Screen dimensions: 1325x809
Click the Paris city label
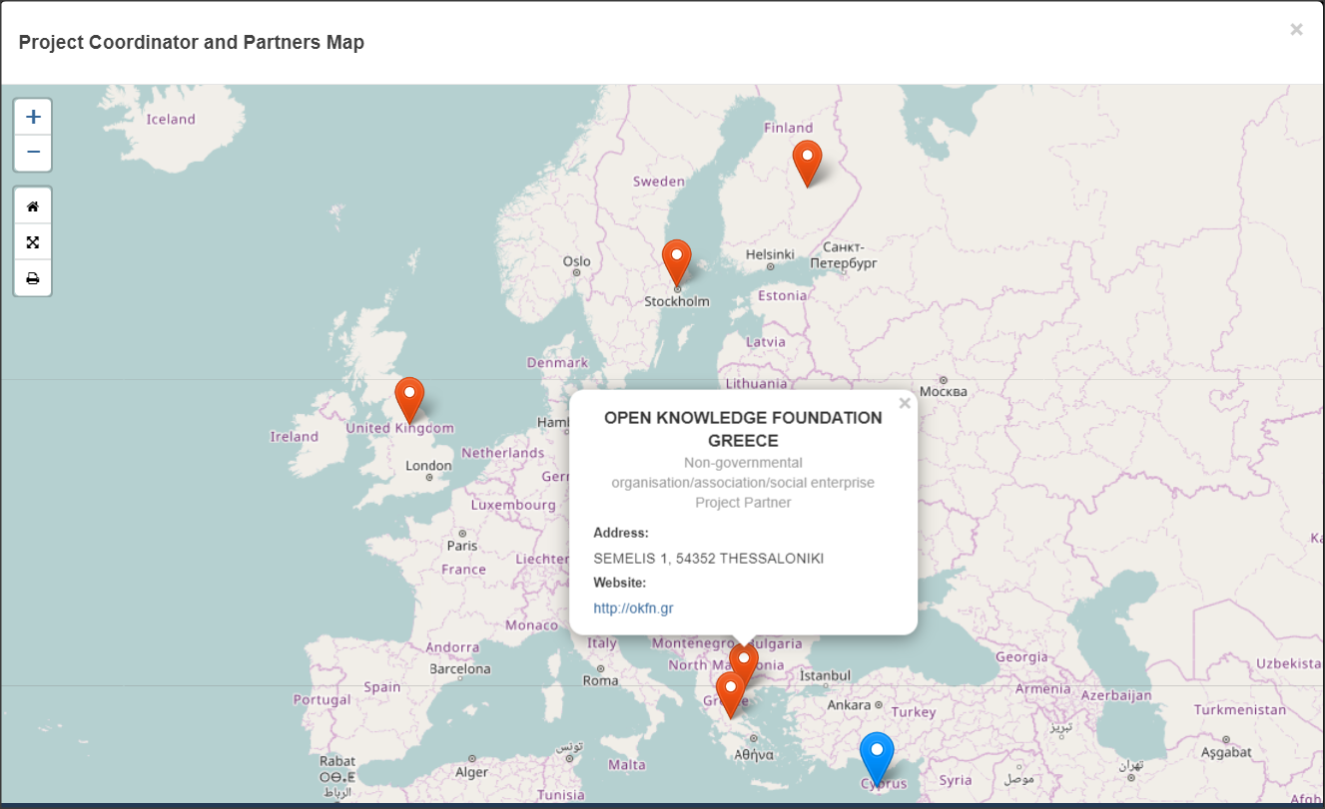point(462,546)
